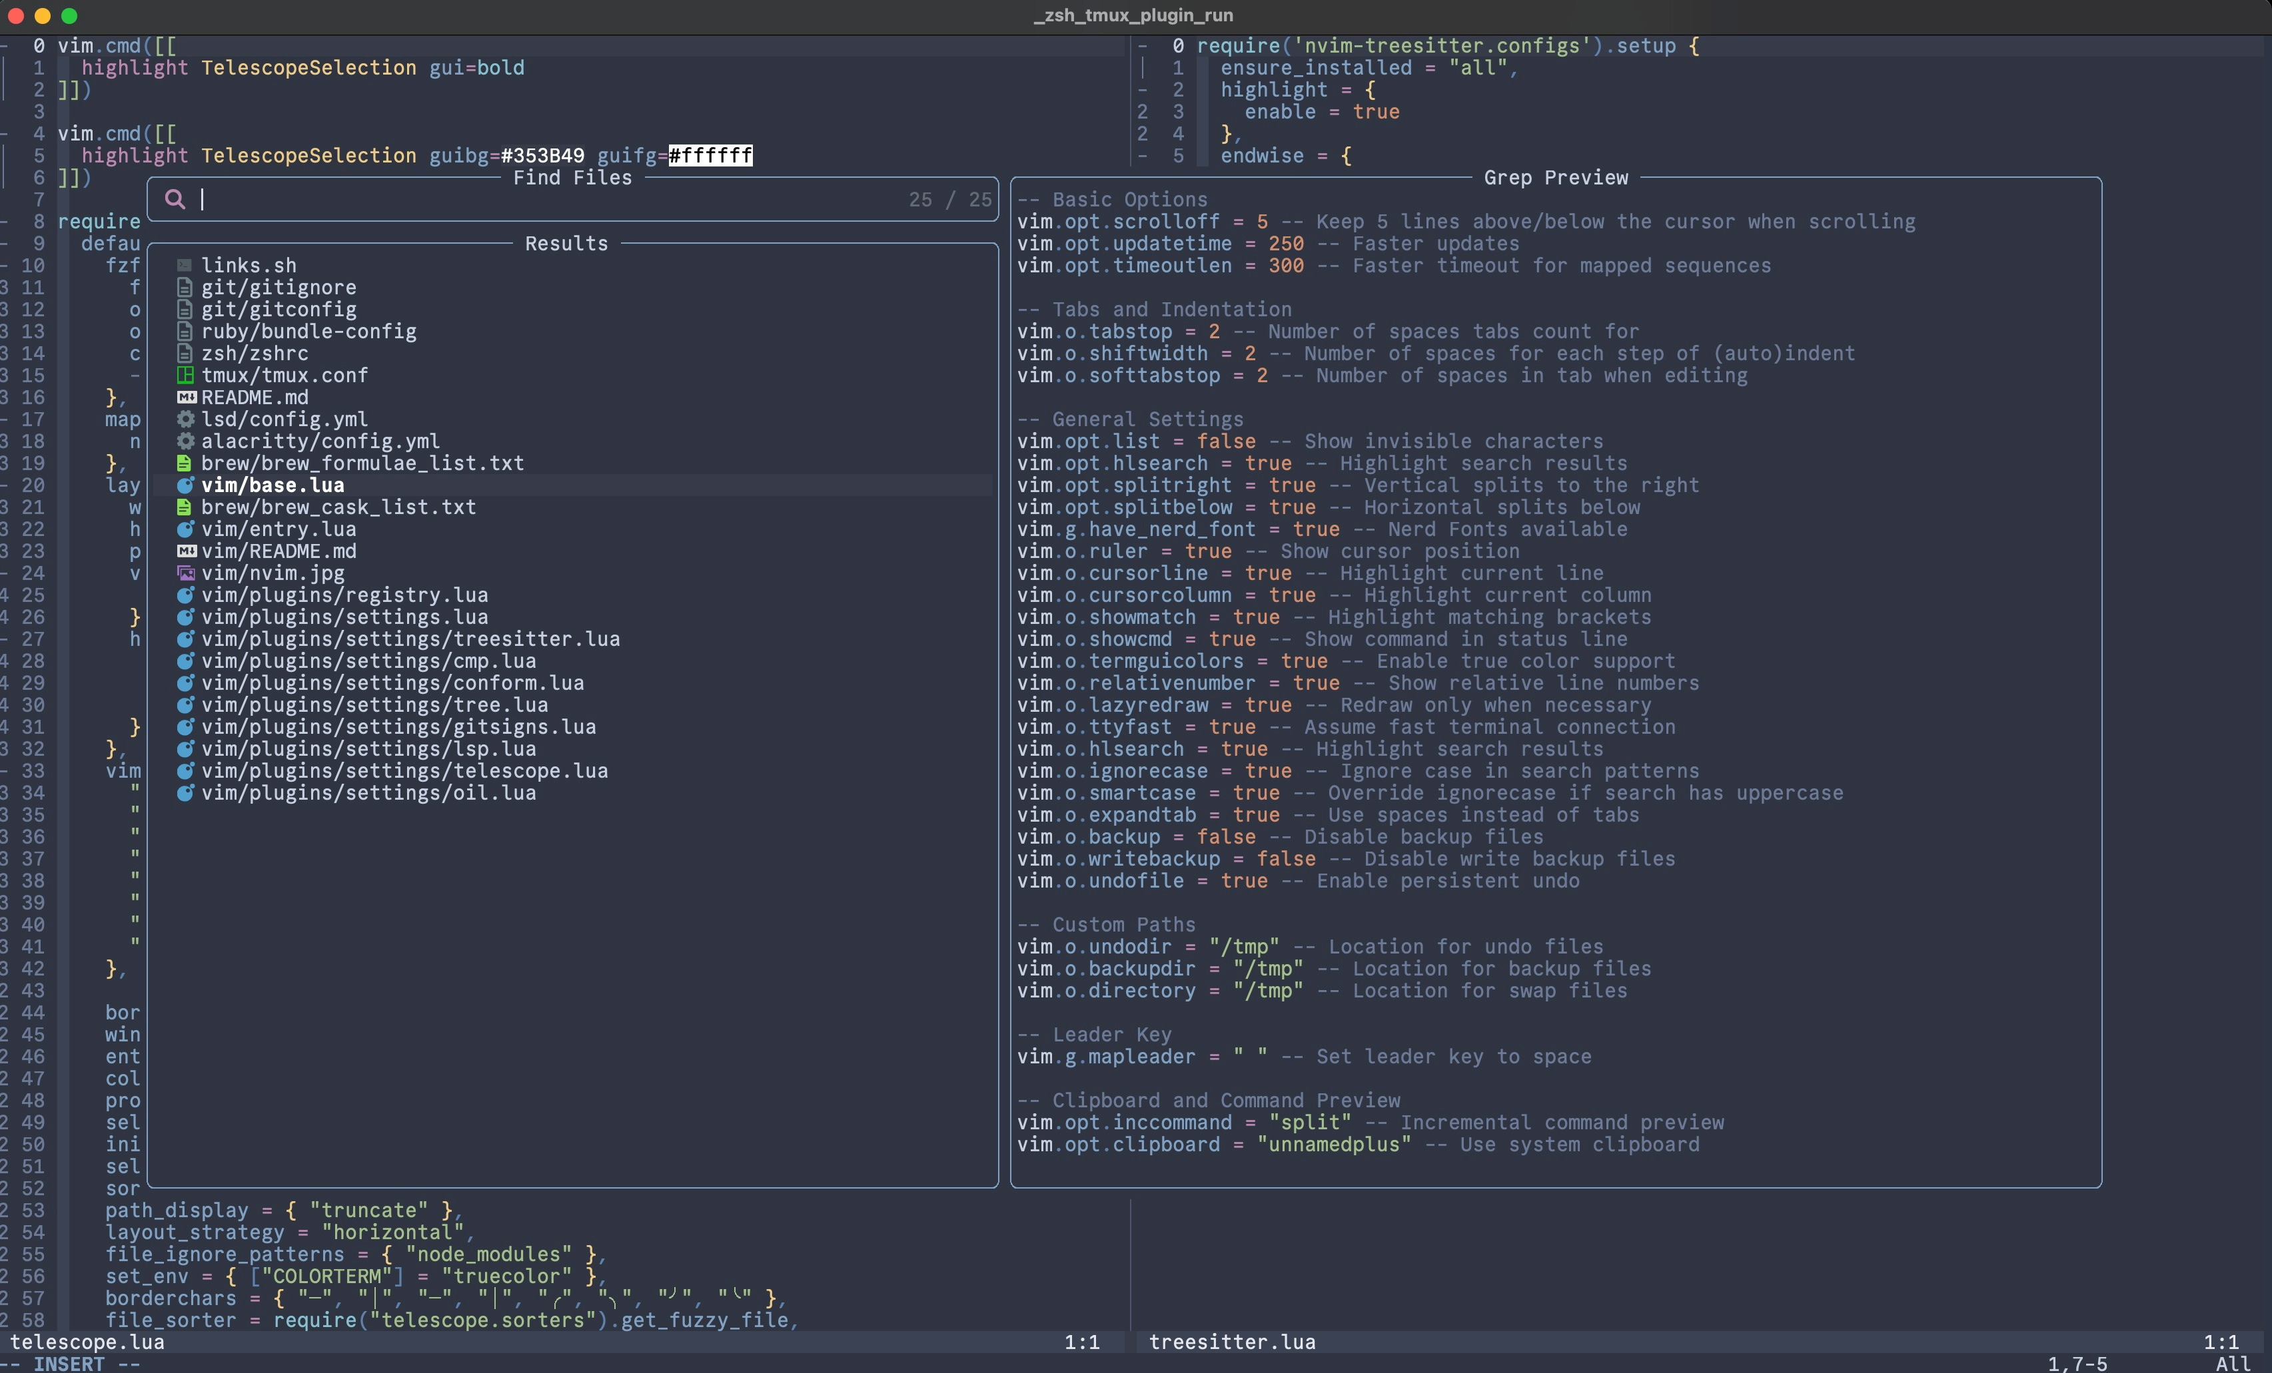
Task: Click the Lua icon beside settings/tree.lua
Action: coord(185,705)
